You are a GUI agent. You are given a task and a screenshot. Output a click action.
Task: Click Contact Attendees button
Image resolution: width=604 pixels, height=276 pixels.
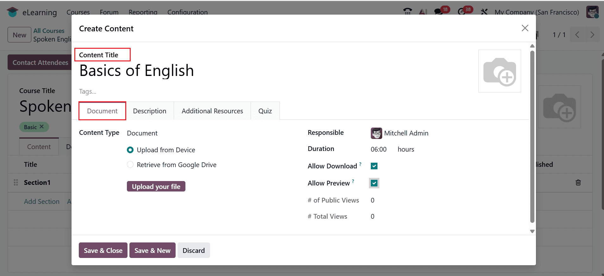(40, 62)
